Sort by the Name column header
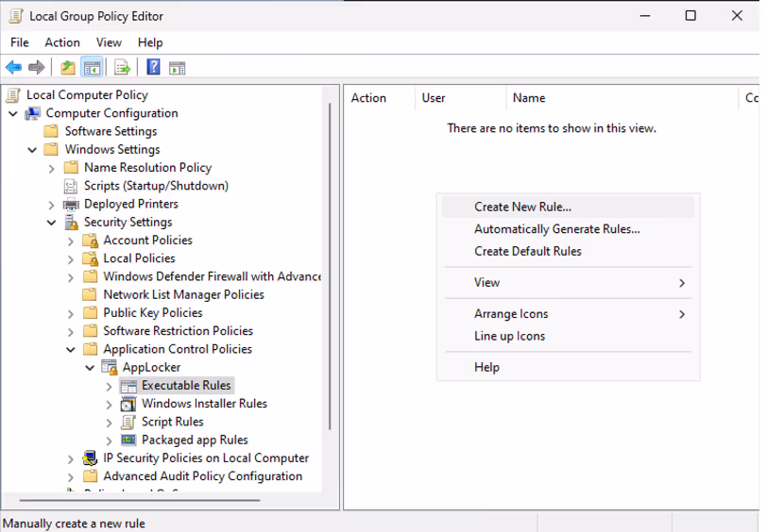 622,98
